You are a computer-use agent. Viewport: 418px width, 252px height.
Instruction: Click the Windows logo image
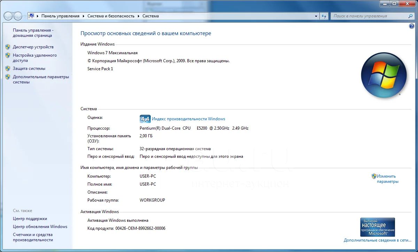pos(384,75)
